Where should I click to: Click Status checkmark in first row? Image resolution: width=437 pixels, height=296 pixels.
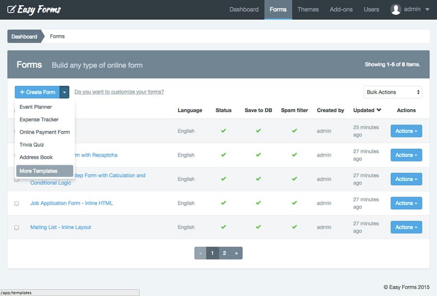223,131
